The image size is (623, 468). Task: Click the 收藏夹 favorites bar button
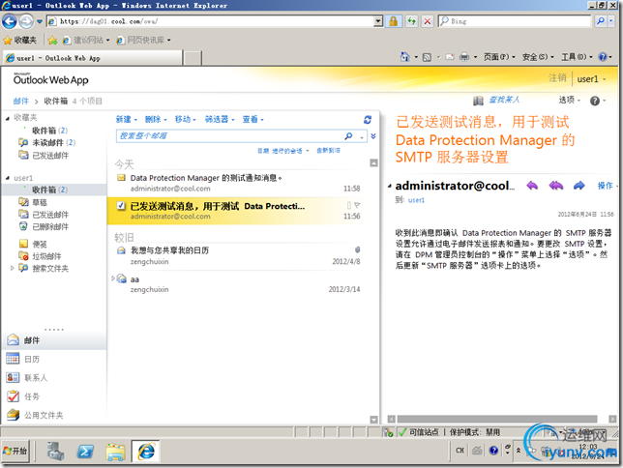tap(20, 40)
